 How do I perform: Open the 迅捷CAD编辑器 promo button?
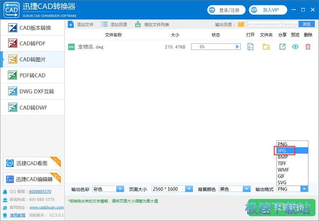coord(32,179)
